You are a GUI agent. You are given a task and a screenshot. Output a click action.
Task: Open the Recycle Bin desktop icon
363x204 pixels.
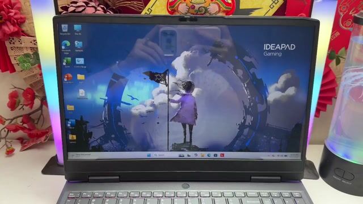tap(65, 29)
